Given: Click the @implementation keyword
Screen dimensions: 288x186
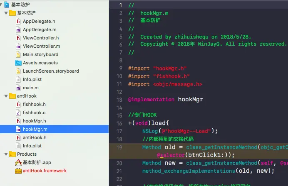Looking at the screenshot, I should [151, 100].
